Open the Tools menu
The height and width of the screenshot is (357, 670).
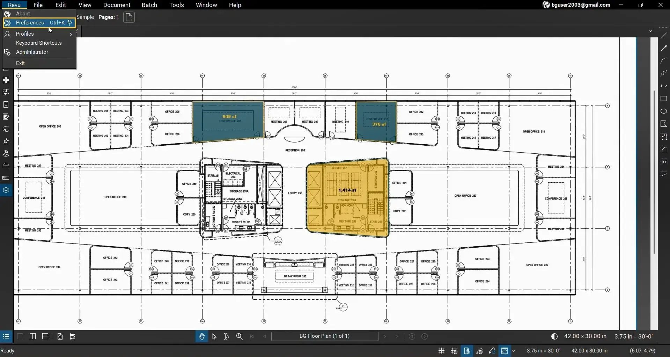point(177,5)
